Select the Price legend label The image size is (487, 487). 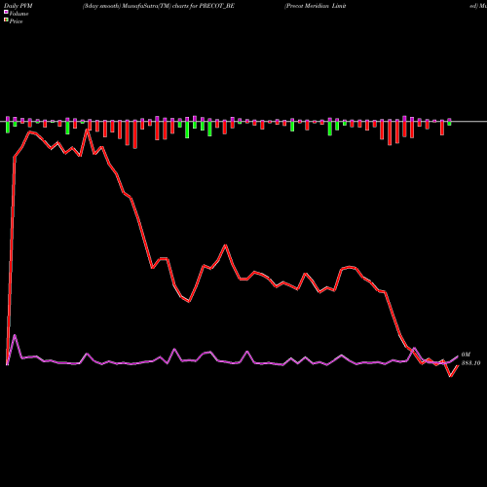click(16, 21)
